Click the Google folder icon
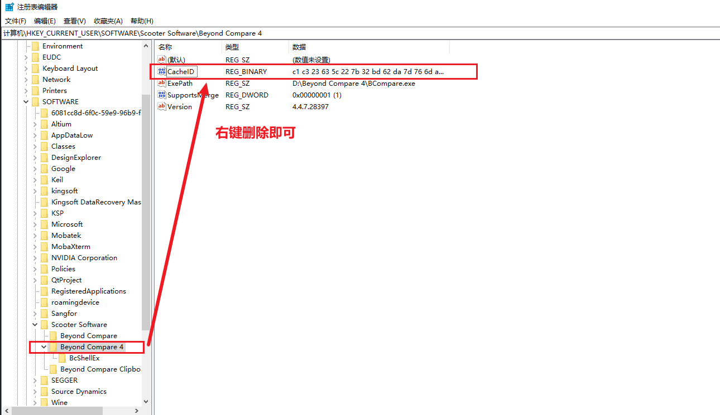The image size is (720, 415). point(45,169)
